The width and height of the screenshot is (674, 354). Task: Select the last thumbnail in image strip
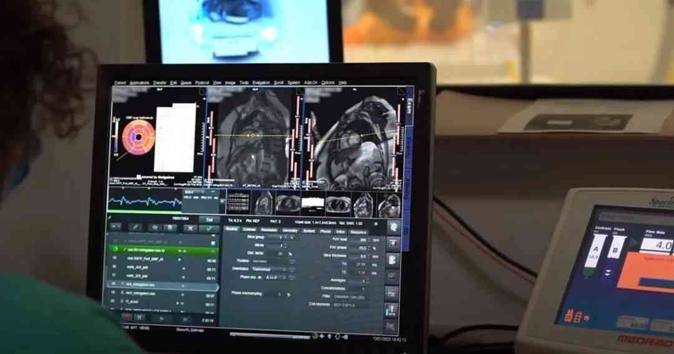click(x=389, y=205)
